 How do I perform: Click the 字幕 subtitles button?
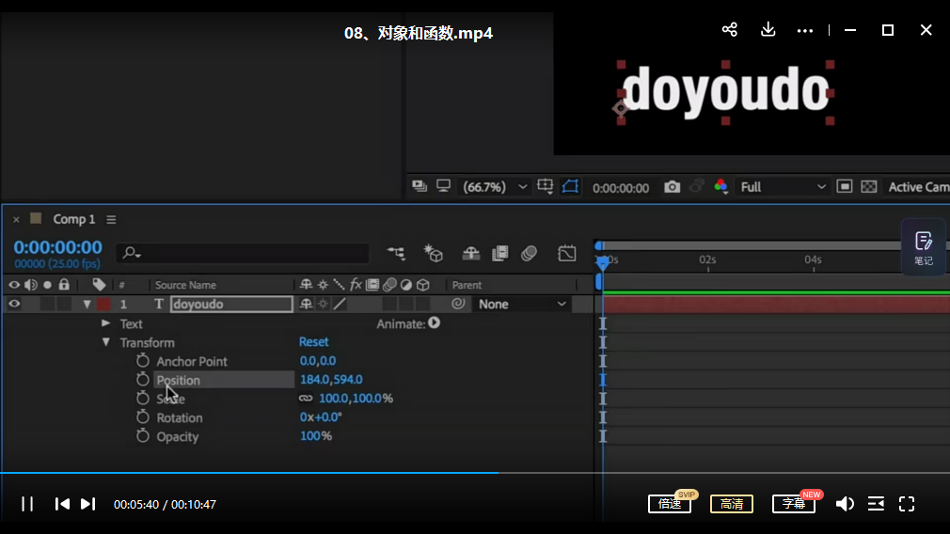tap(794, 504)
